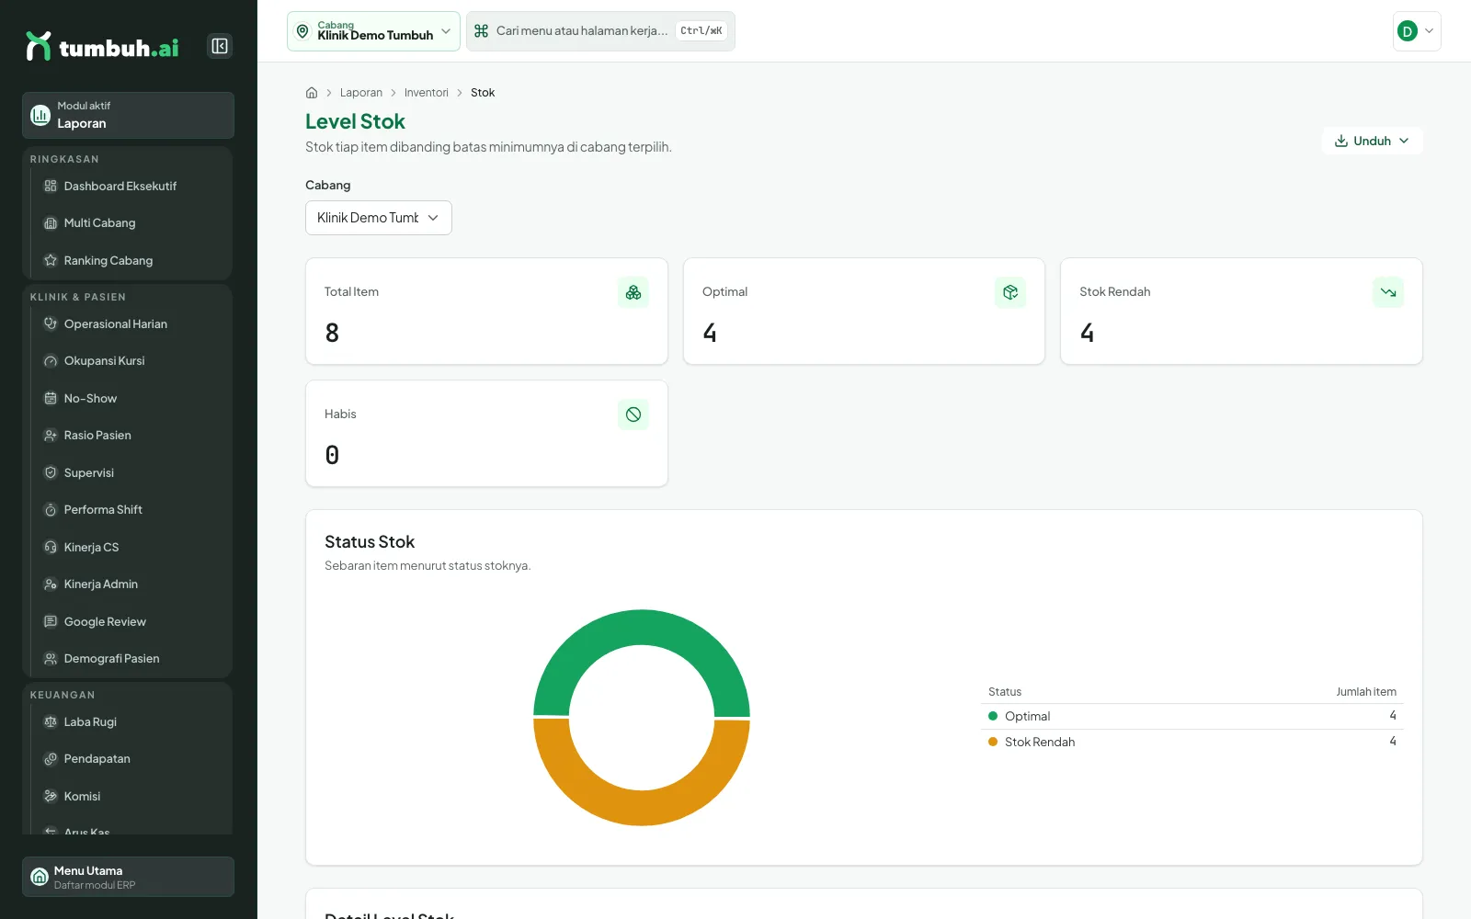Go to Inventori breadcrumb

pyautogui.click(x=427, y=93)
